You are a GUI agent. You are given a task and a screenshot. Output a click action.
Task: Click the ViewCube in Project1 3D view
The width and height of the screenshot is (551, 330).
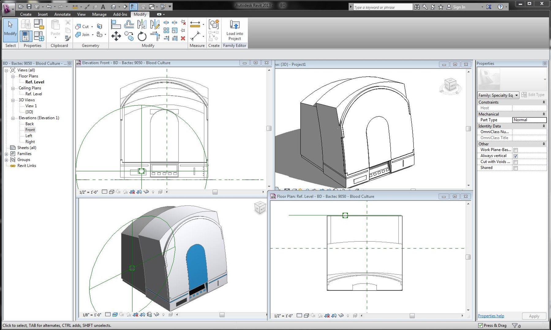coord(450,86)
